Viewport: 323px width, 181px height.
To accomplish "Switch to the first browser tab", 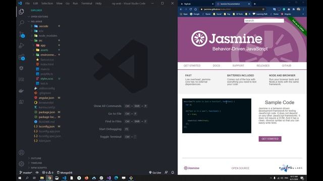I will [x=197, y=4].
